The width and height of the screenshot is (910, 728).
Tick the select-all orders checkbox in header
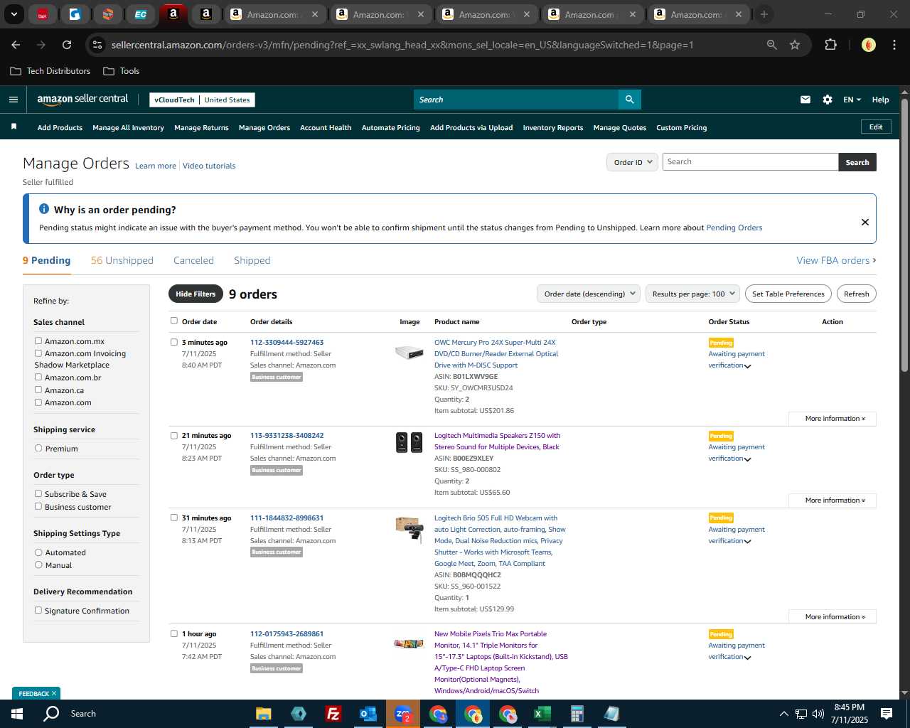click(x=174, y=321)
